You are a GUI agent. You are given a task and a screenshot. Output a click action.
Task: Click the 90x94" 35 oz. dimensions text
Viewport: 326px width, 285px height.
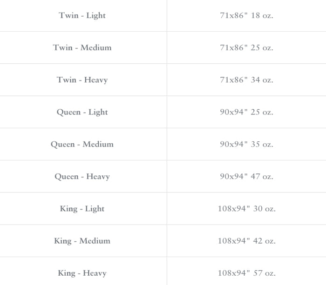(246, 144)
